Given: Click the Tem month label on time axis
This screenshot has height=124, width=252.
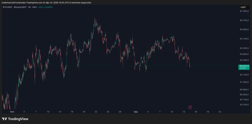Looking at the screenshot, I should click(12, 112).
